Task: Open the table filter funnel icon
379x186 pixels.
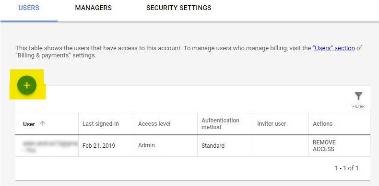Action: point(358,96)
